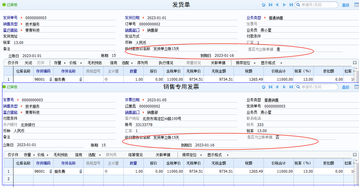Go to first record in 销售专用发票 form
This screenshot has height=187, width=359.
click(270, 87)
